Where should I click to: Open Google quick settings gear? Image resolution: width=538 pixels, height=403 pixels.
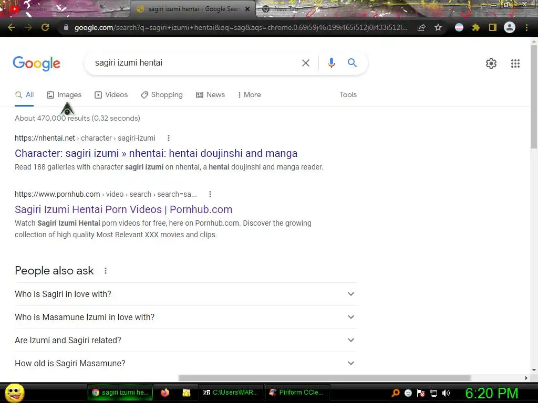click(x=491, y=63)
